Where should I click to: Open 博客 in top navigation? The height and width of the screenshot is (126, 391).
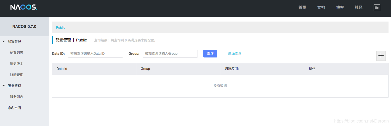click(x=340, y=8)
